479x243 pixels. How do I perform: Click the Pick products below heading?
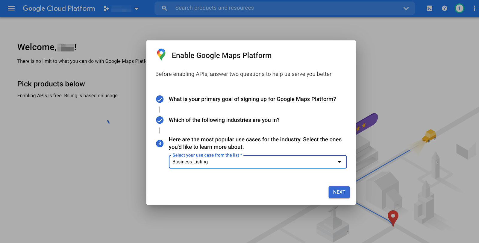(x=51, y=84)
